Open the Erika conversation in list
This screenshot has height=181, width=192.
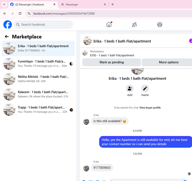tap(38, 49)
